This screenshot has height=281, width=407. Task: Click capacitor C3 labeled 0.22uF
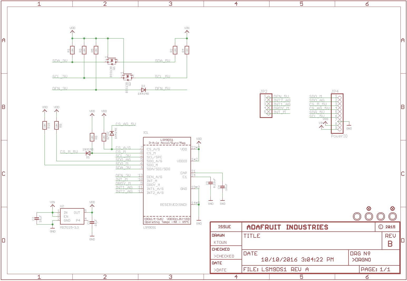click(x=211, y=183)
